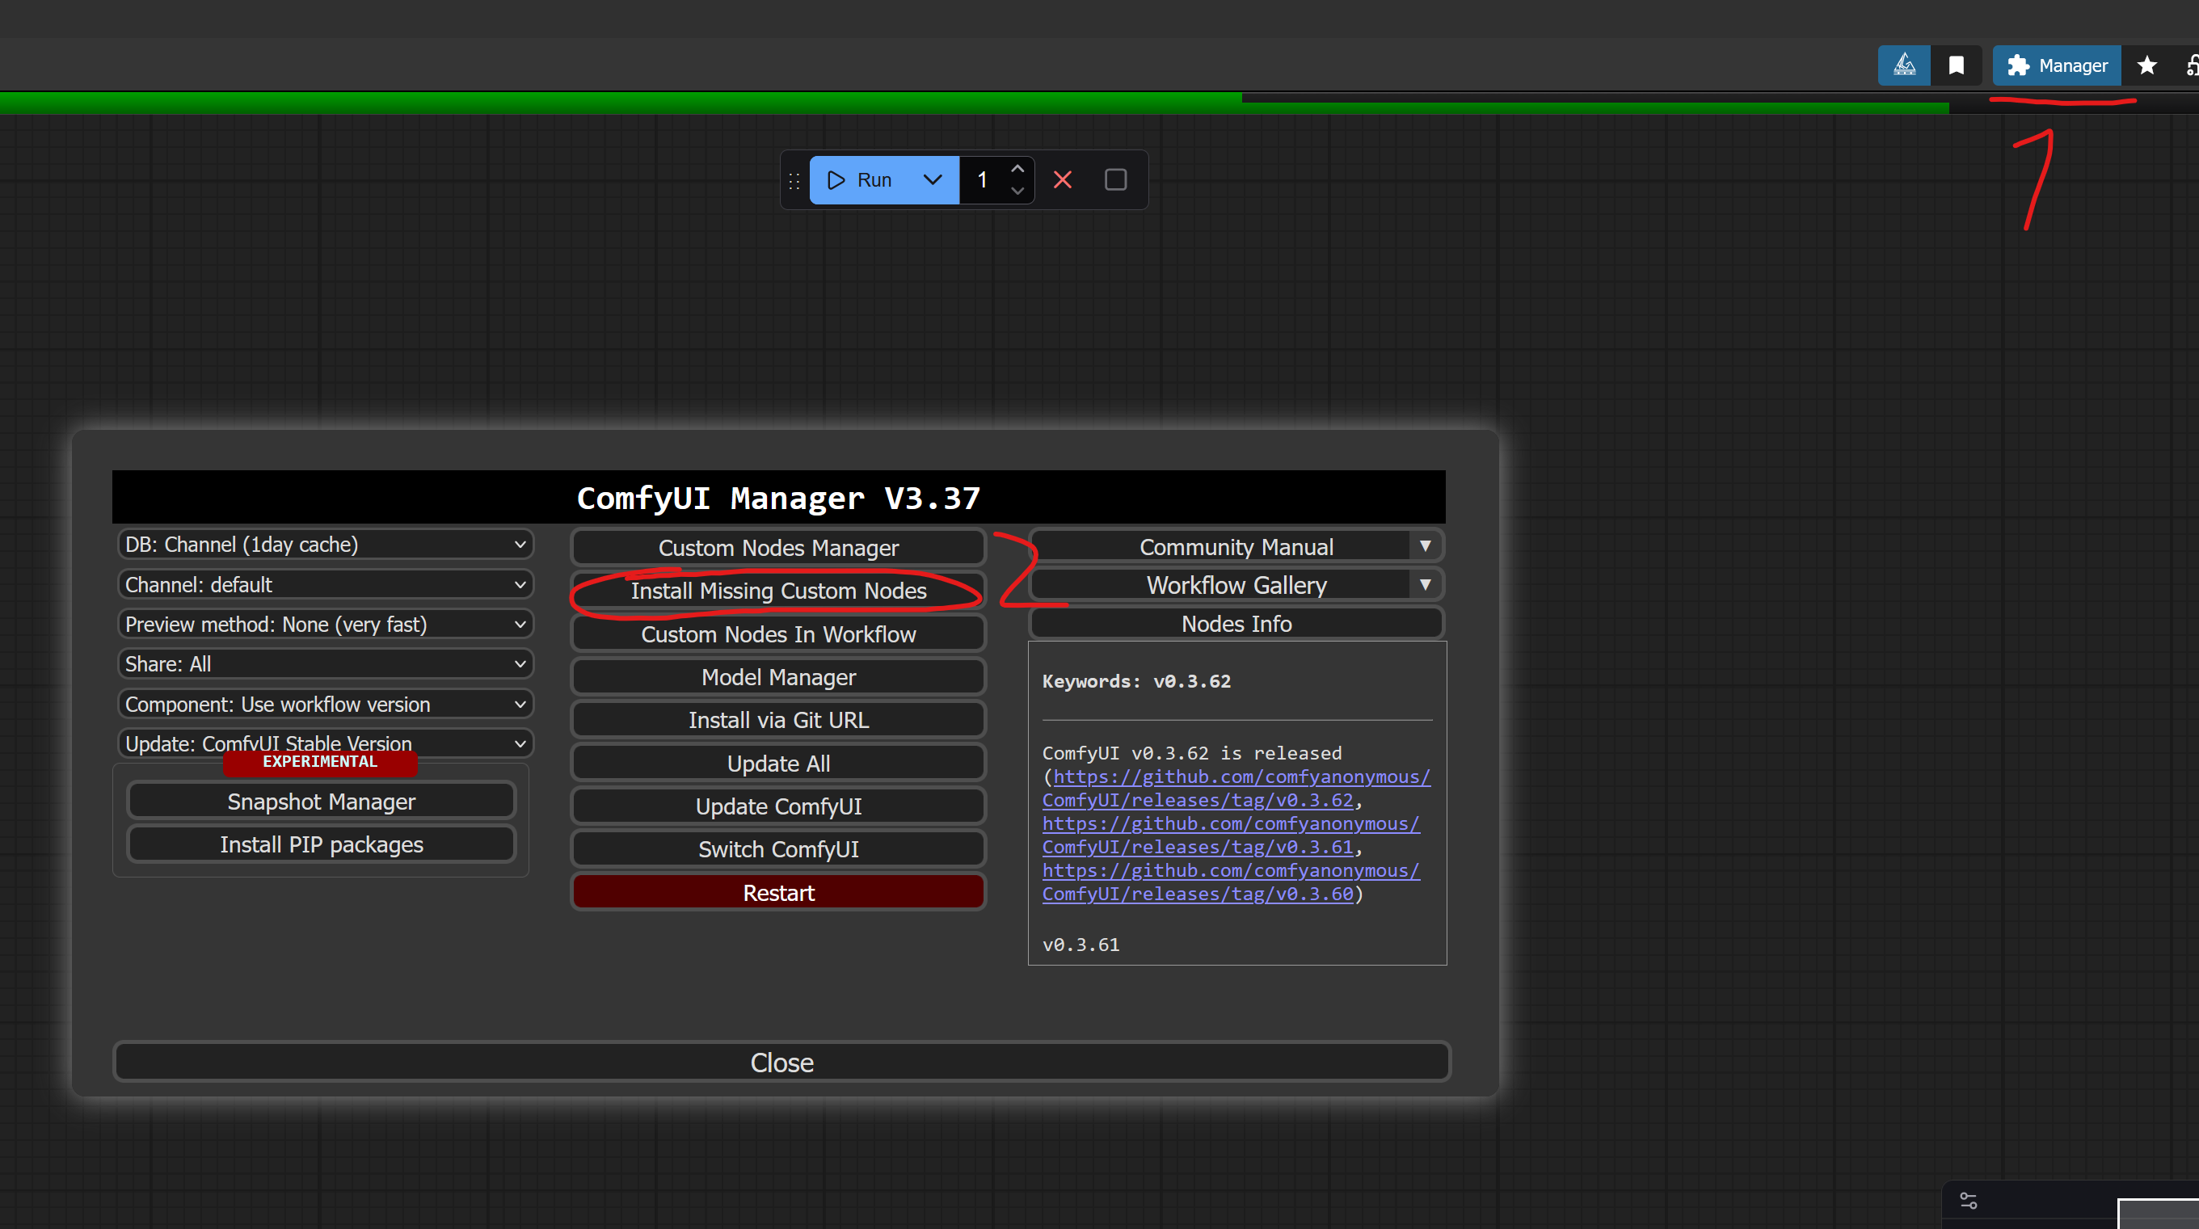Open the DB Channel cache dropdown
This screenshot has width=2199, height=1229.
[325, 545]
